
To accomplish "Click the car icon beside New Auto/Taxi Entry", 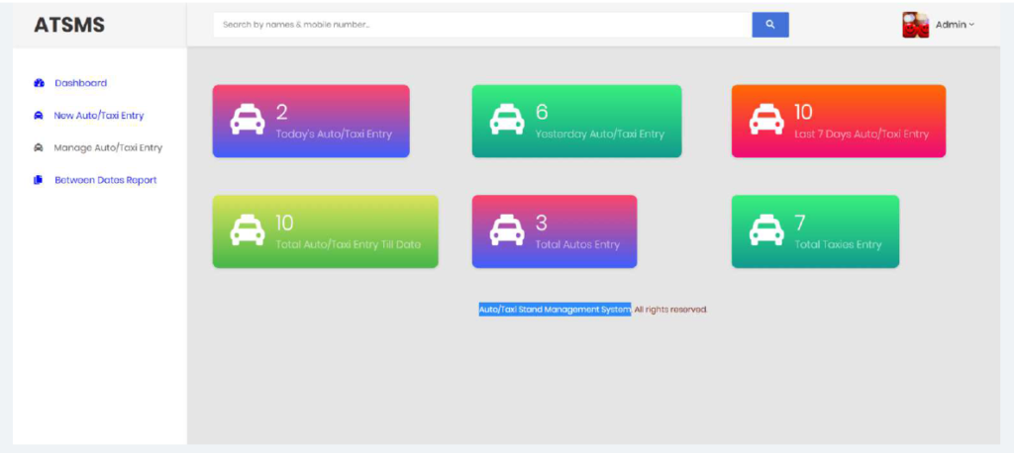I will (39, 116).
